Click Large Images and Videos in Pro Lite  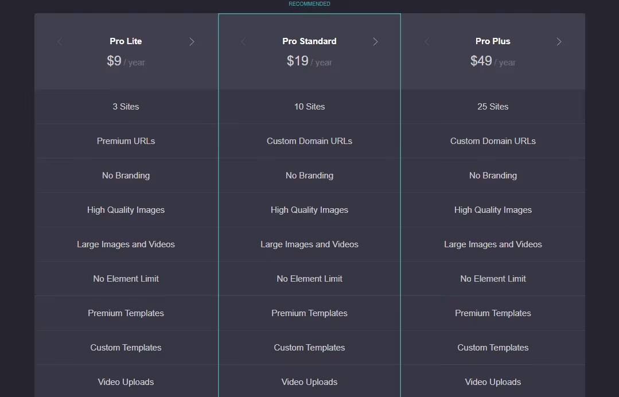click(126, 244)
